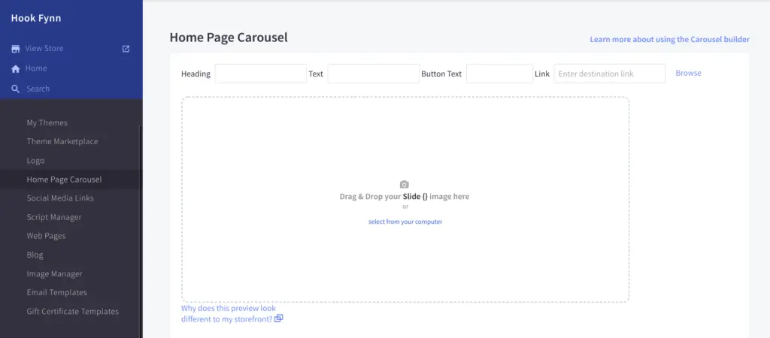Viewport: 770px width, 338px height.
Task: Click the View Store storefront icon
Action: [x=15, y=49]
